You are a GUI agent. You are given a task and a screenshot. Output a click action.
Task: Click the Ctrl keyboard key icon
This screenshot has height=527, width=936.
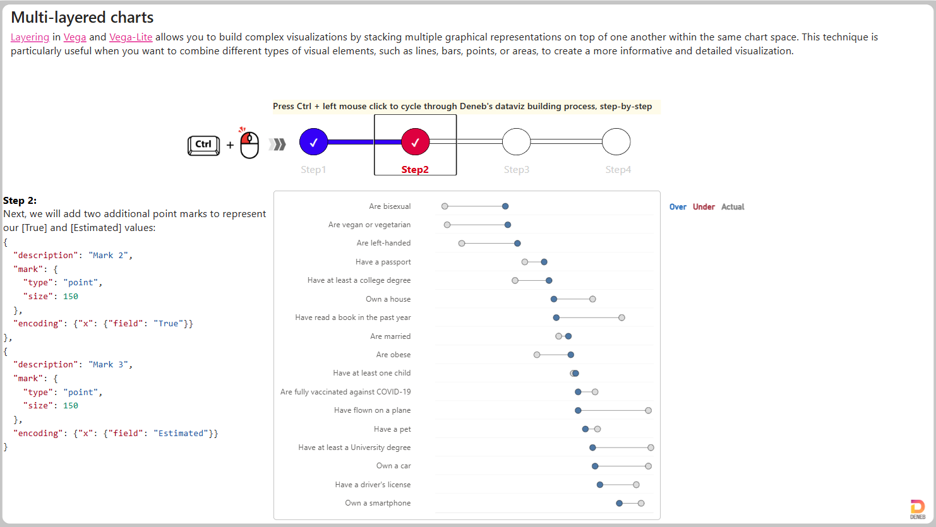tap(203, 145)
